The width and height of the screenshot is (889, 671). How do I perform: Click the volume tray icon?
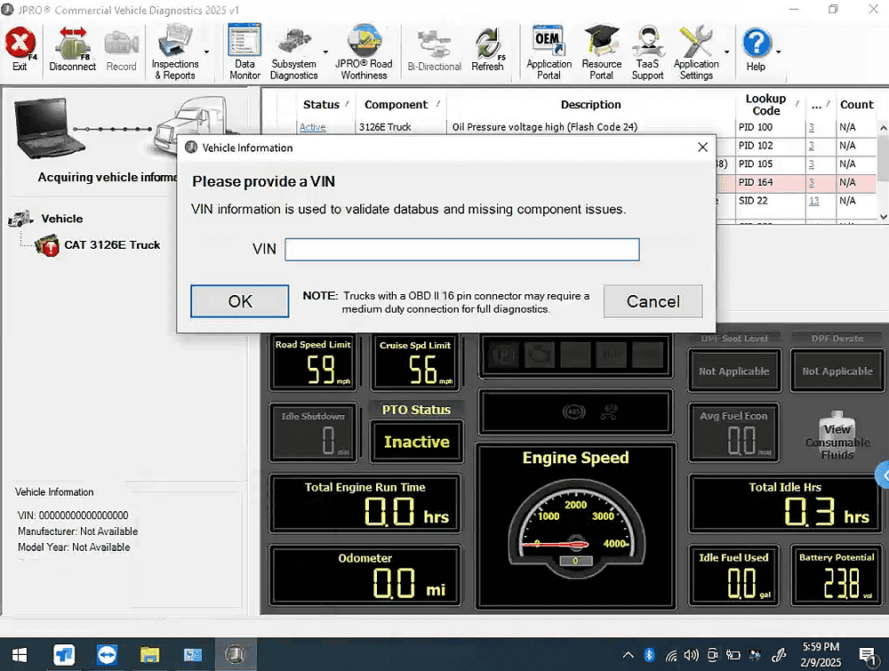click(691, 655)
